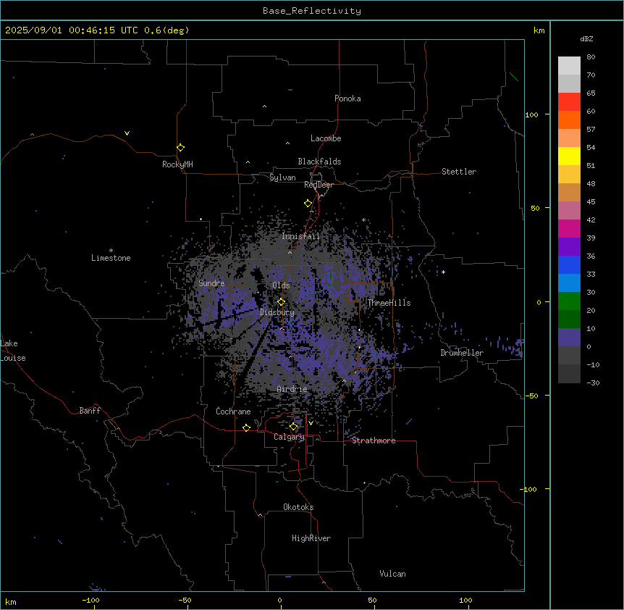Click the 80 value atop the dBZ scale
The width and height of the screenshot is (624, 610).
click(x=591, y=57)
